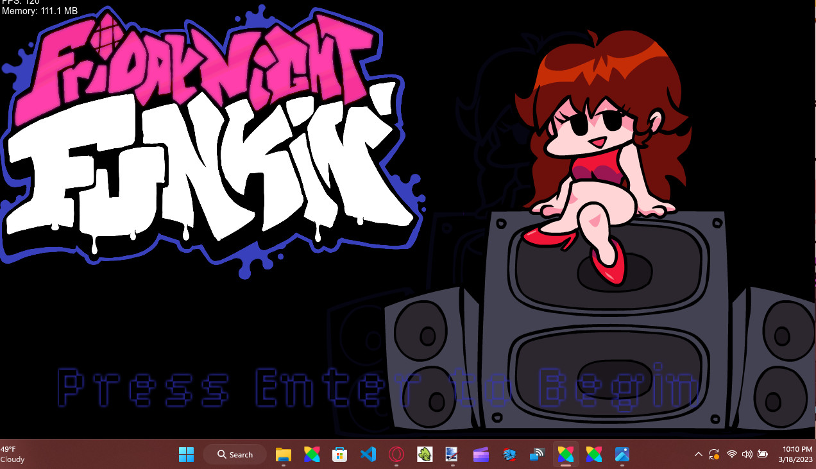
Task: Open the Wi-Fi network tray icon
Action: coord(732,454)
